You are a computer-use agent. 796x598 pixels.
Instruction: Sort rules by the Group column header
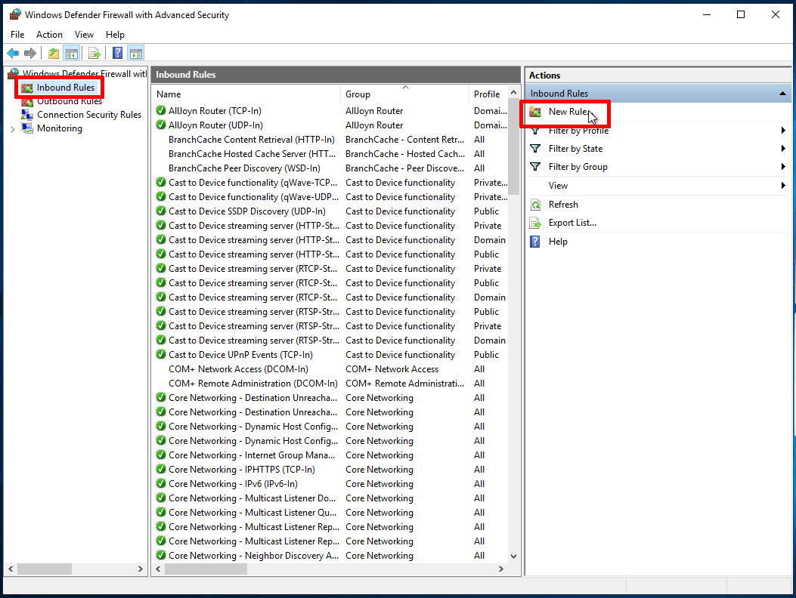(x=404, y=94)
